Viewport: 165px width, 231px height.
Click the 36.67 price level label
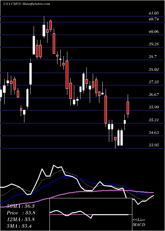click(154, 94)
